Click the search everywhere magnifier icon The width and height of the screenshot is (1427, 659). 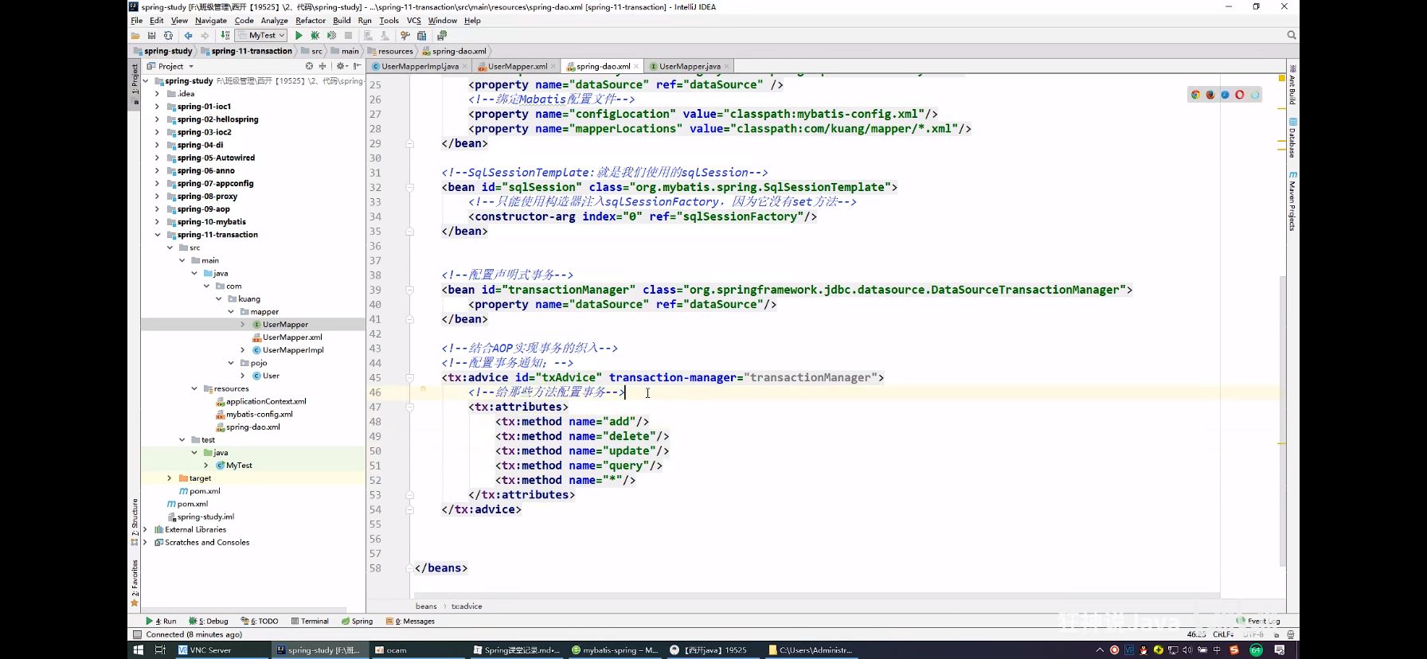click(x=1292, y=35)
